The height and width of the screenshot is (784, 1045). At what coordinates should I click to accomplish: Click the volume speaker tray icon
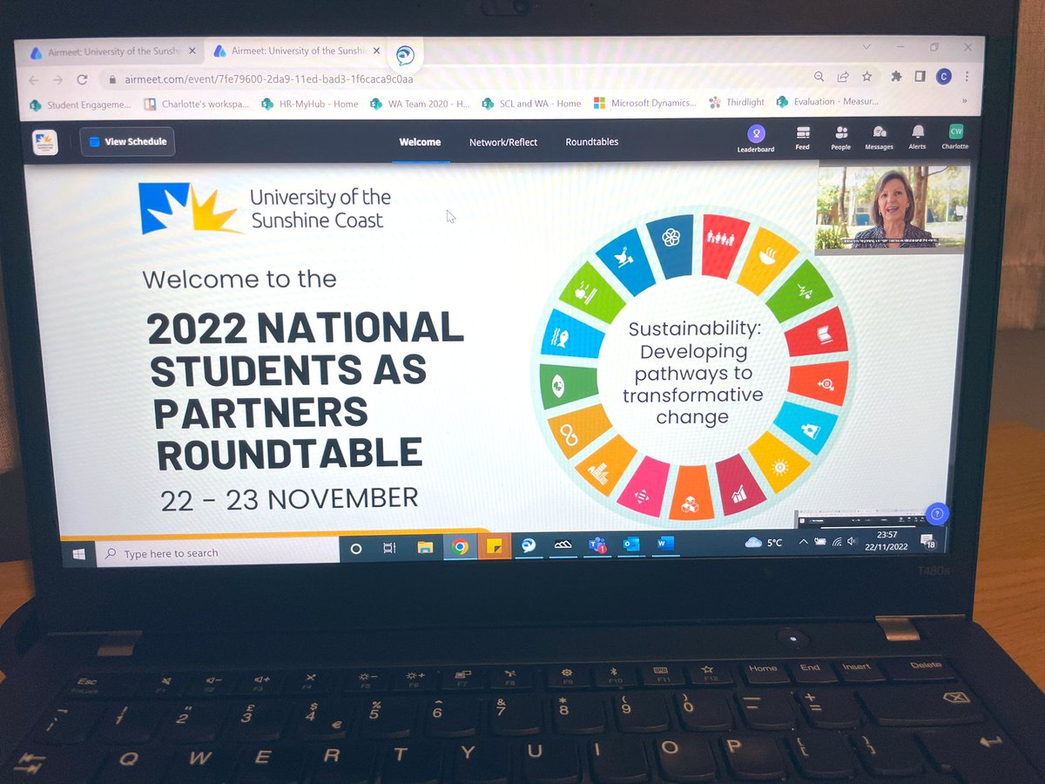pyautogui.click(x=852, y=541)
